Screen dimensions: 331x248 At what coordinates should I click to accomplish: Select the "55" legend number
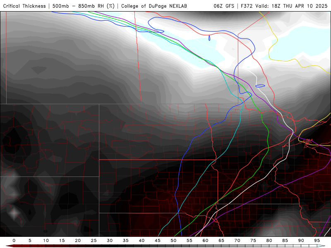coord(189,241)
